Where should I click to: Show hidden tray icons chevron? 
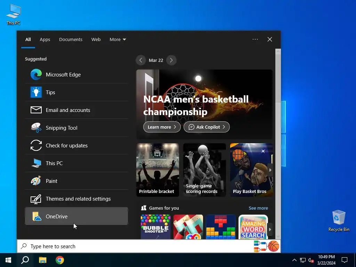294,260
